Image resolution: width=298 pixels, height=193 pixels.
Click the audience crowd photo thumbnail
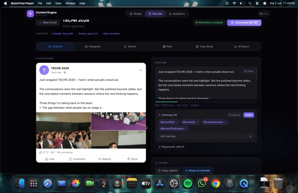[64, 130]
